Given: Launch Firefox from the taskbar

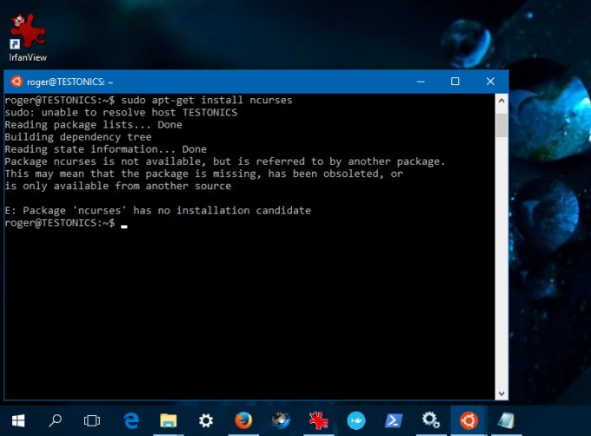Looking at the screenshot, I should 243,420.
